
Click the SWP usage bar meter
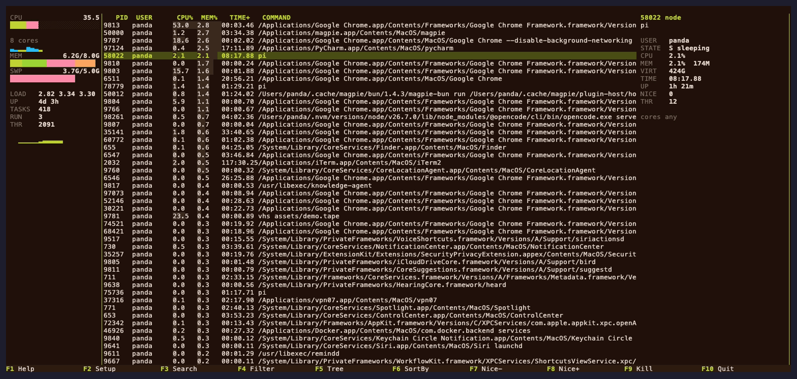[x=42, y=79]
